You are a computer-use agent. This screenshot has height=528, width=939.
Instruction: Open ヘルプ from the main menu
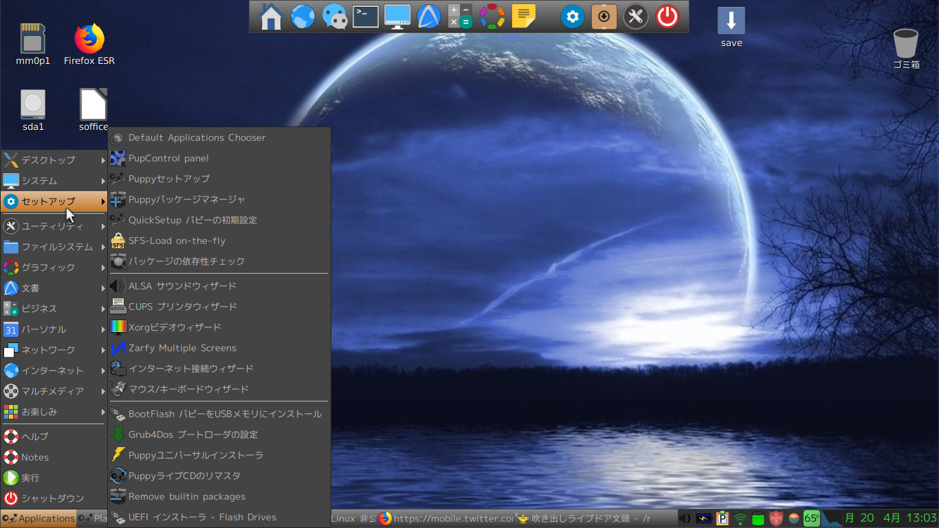tap(54, 437)
